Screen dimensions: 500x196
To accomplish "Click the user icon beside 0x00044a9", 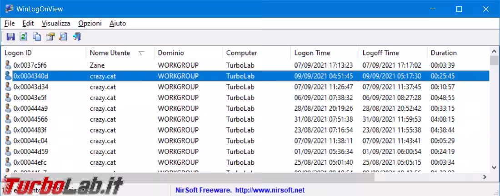I will coord(8,108).
